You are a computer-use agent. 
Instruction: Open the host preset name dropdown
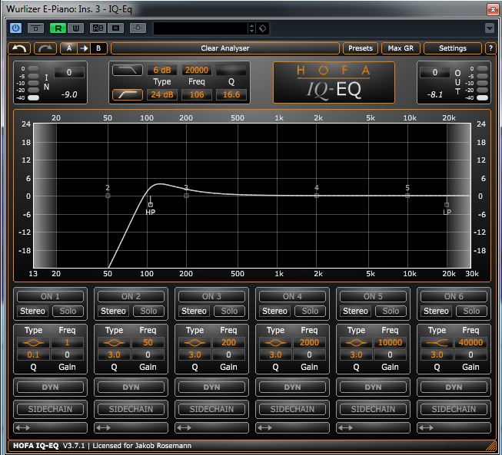(201, 28)
